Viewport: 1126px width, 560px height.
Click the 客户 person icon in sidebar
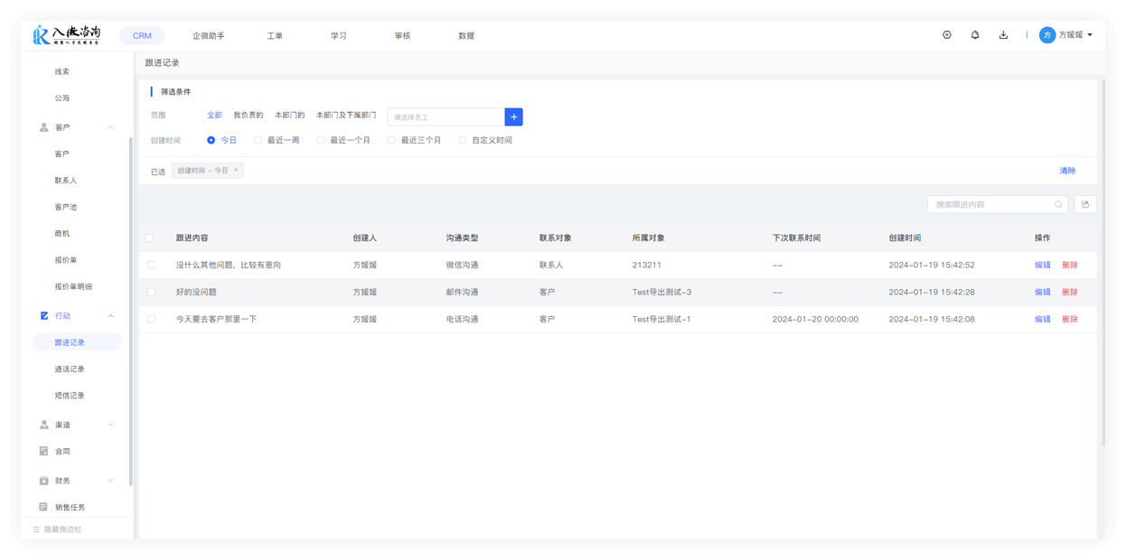coord(43,127)
